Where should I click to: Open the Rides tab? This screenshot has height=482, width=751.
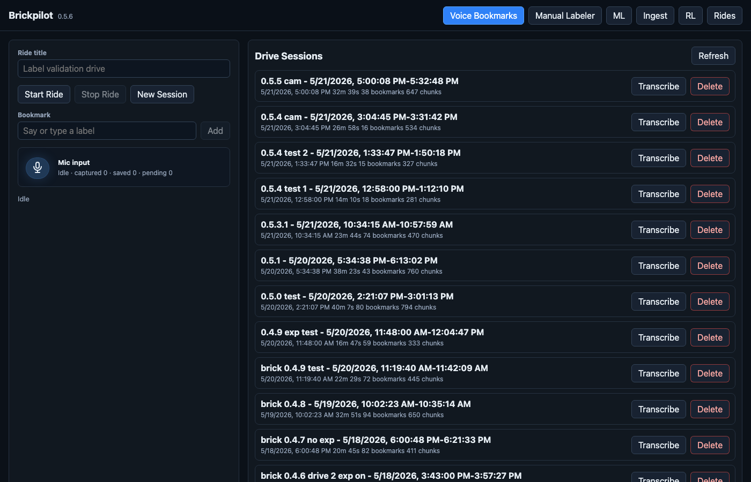pyautogui.click(x=725, y=16)
